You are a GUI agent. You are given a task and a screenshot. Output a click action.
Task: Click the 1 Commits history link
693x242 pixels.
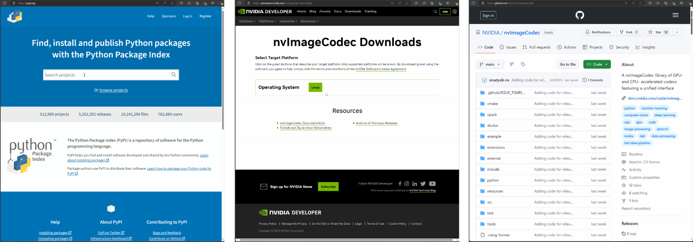(x=592, y=80)
